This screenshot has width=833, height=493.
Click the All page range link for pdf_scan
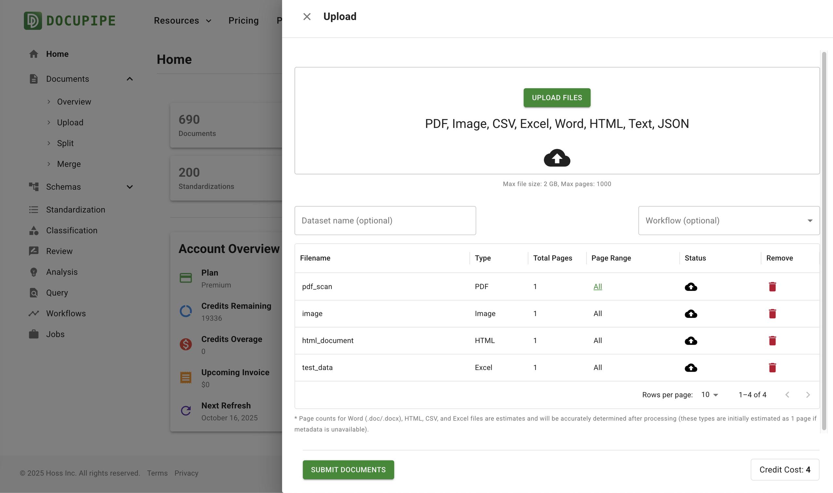coord(597,286)
